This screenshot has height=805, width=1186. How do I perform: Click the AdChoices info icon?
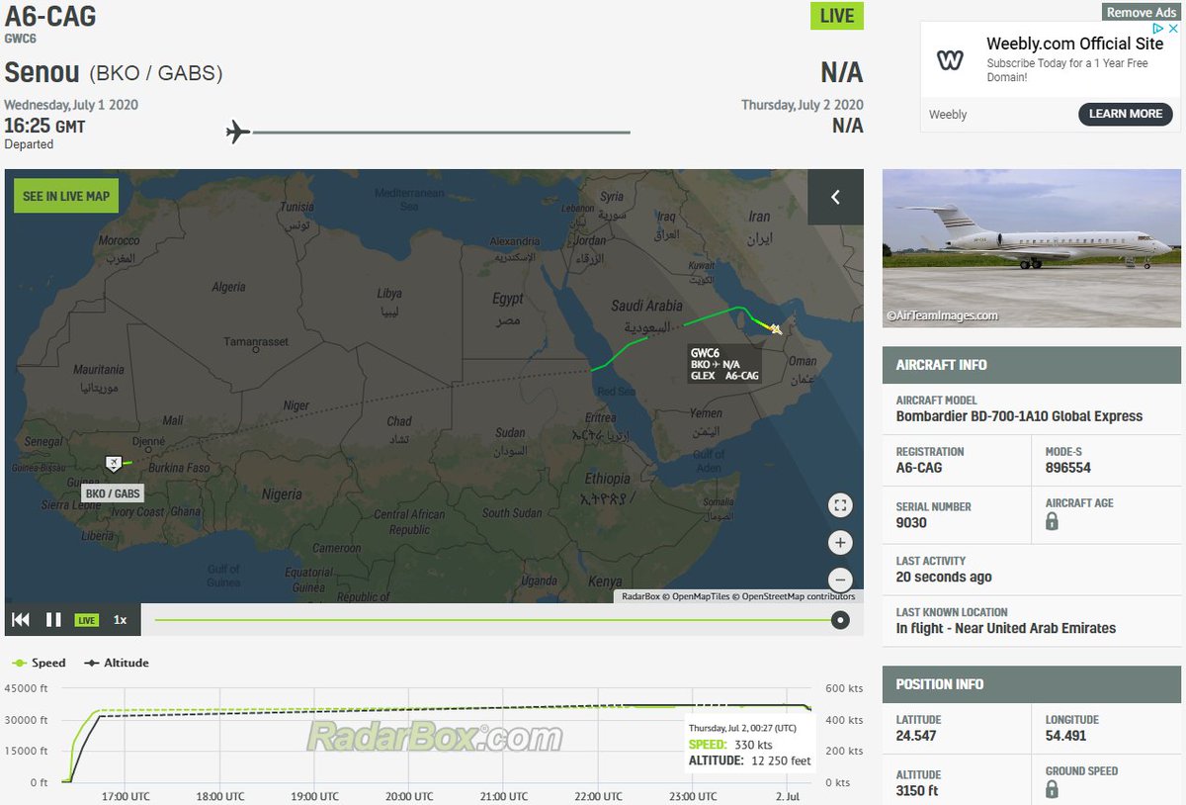1159,29
